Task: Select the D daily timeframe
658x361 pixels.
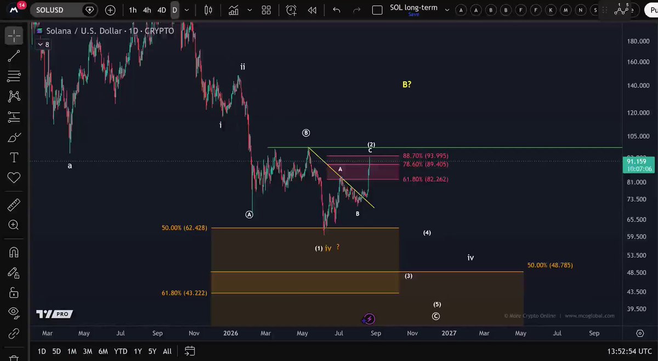Action: coord(174,10)
